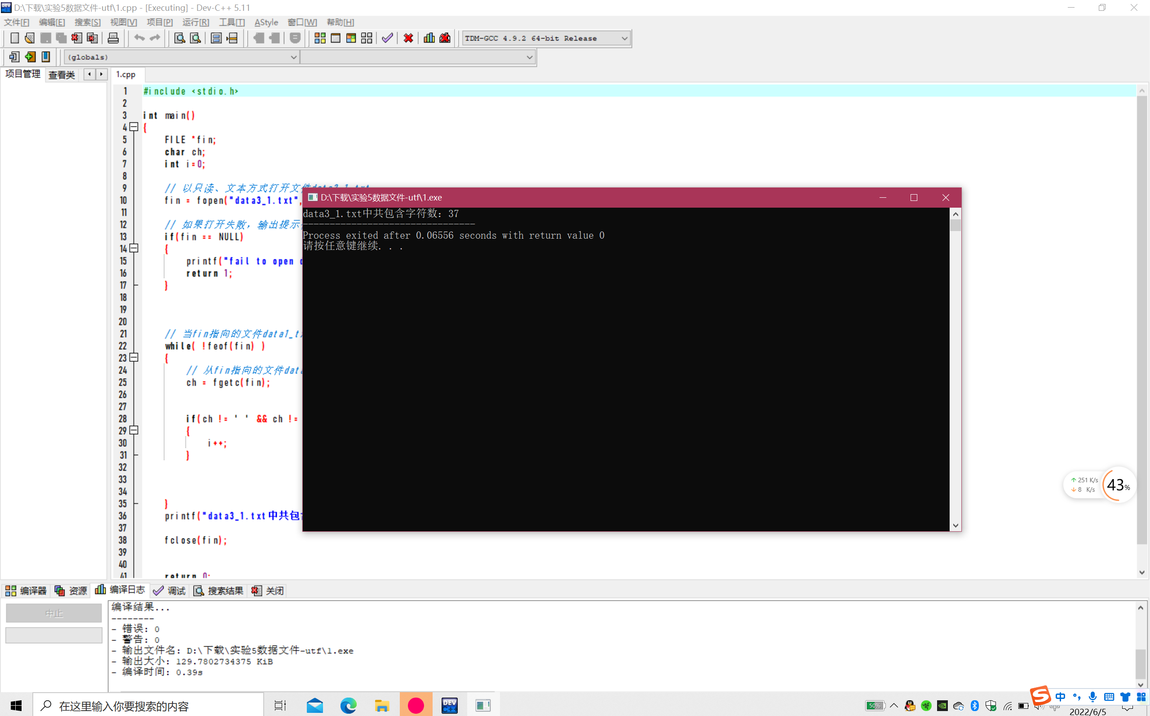1150x716 pixels.
Task: Collapse the code fold at line 4
Action: pos(134,127)
